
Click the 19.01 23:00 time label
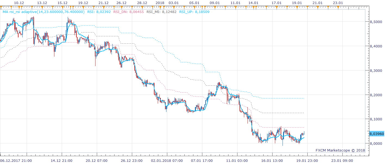pos(307,160)
